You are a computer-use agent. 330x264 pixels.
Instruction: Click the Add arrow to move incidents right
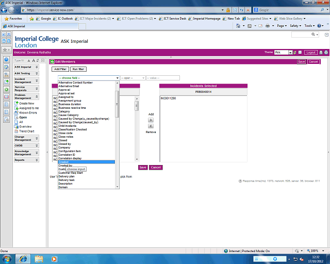coord(151,120)
